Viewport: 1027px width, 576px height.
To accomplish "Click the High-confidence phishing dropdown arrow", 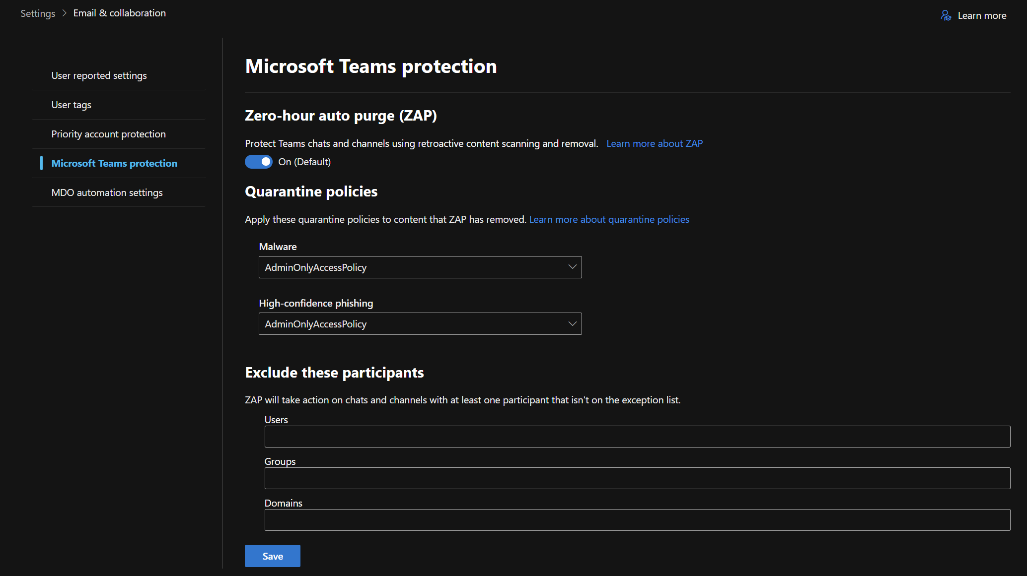I will tap(572, 323).
